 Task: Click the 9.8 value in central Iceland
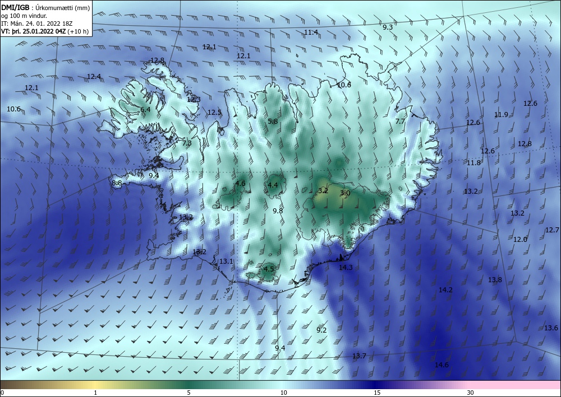click(278, 211)
